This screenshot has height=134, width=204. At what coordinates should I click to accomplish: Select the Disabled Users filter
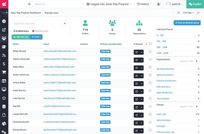coord(40,31)
